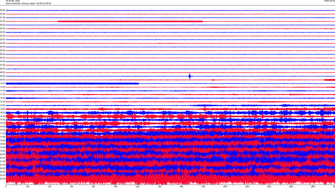Click the 07:30 trace time label
The width and height of the screenshot is (335, 188).
point(2,65)
